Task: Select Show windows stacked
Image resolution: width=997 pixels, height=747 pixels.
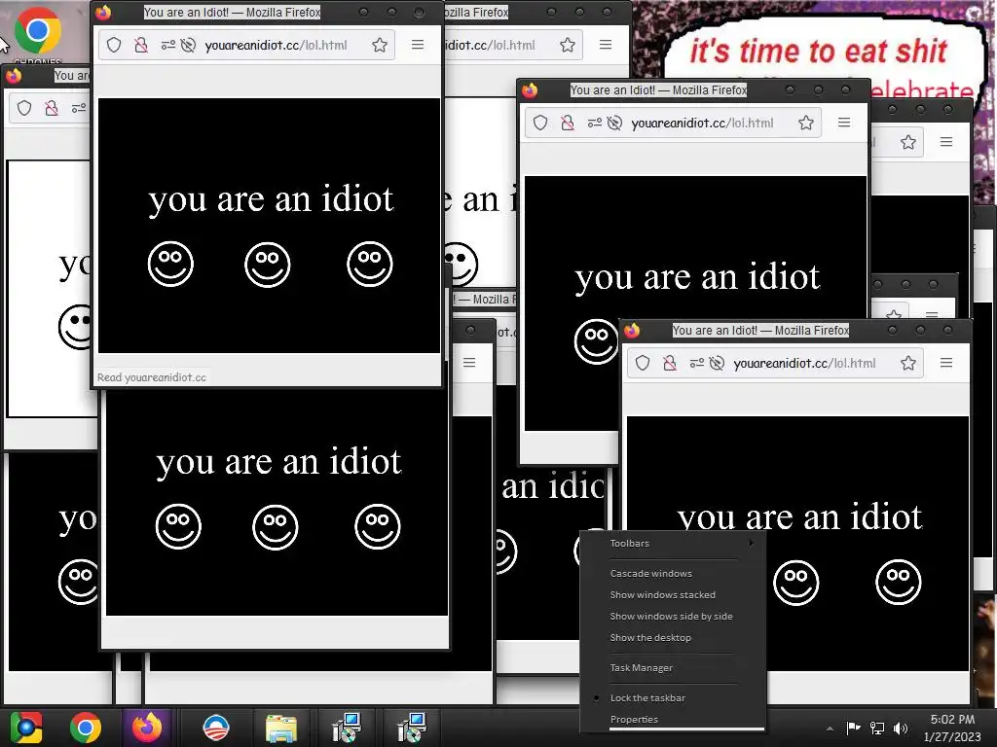Action: (x=662, y=594)
